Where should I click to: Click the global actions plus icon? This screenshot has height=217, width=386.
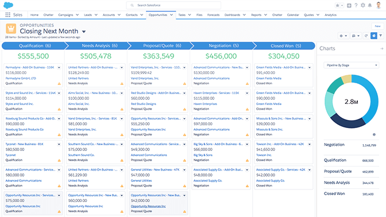349,5
